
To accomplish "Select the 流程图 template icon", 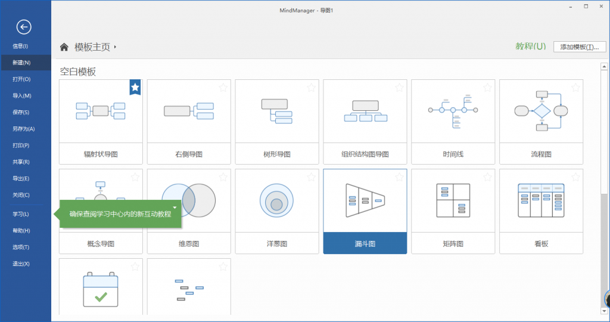I will pyautogui.click(x=541, y=111).
